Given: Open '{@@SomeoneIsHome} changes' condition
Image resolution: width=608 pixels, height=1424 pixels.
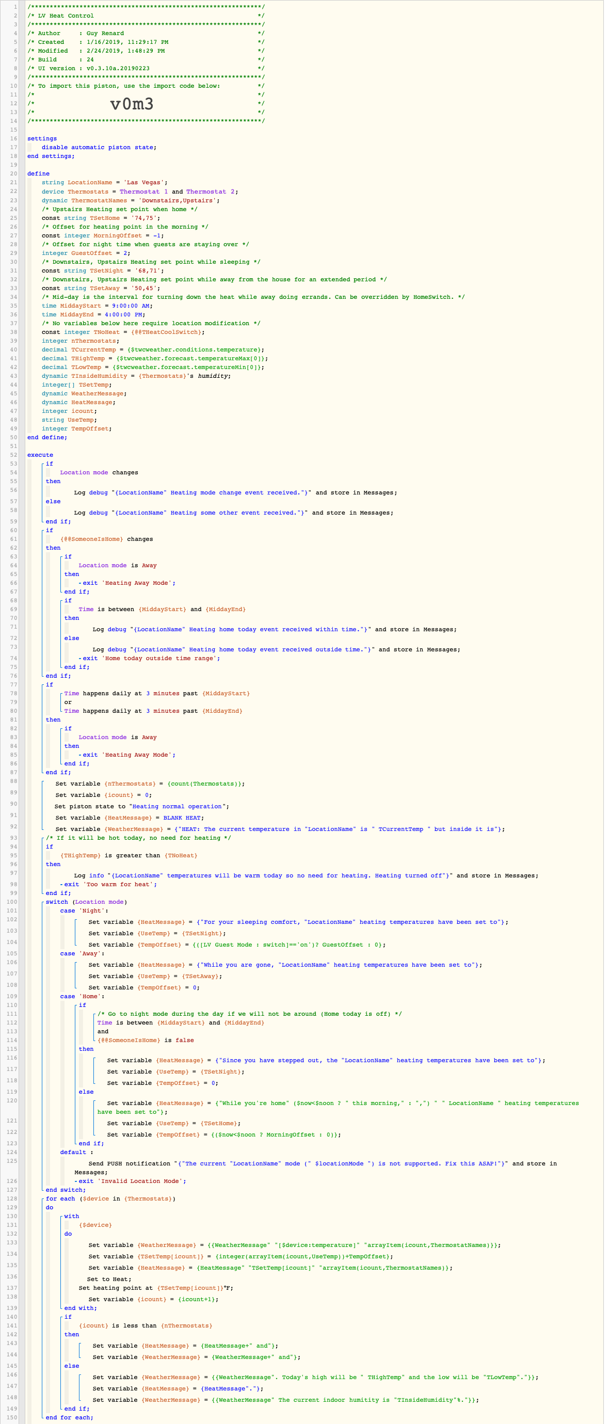Looking at the screenshot, I should 107,539.
